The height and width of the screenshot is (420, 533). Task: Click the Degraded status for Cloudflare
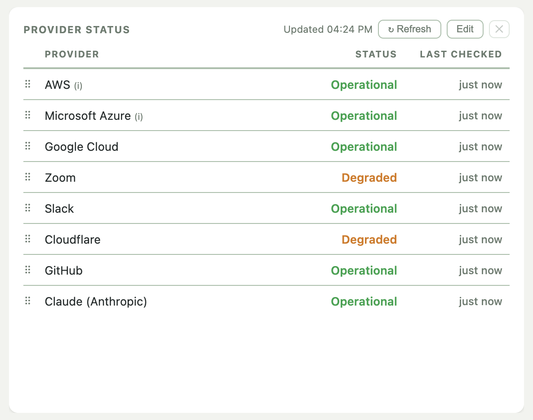click(369, 239)
